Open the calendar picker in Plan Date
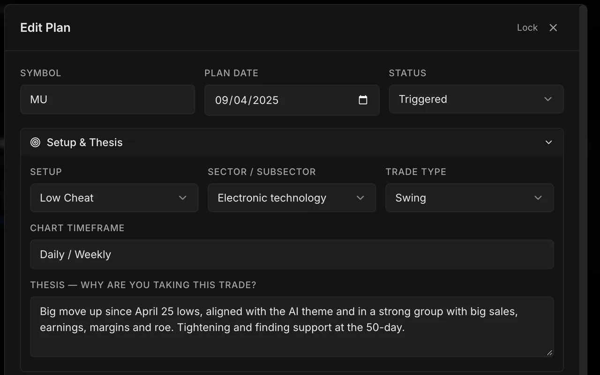 point(363,100)
